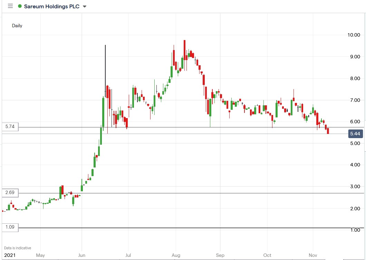Screen dimensions: 366x260
Task: Click the 3.00 price axis value
Action: click(x=355, y=186)
